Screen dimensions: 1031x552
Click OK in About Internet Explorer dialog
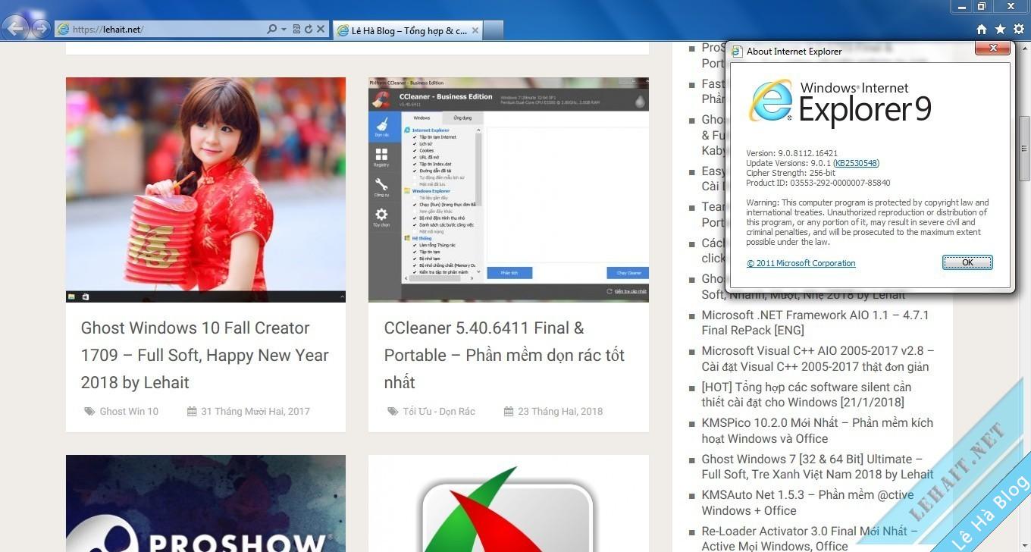[x=967, y=262]
